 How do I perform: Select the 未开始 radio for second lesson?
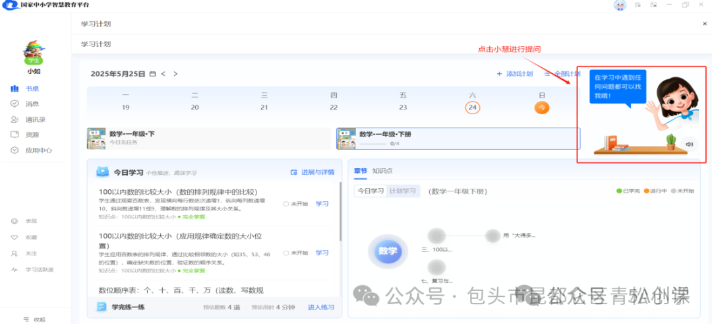pyautogui.click(x=285, y=253)
